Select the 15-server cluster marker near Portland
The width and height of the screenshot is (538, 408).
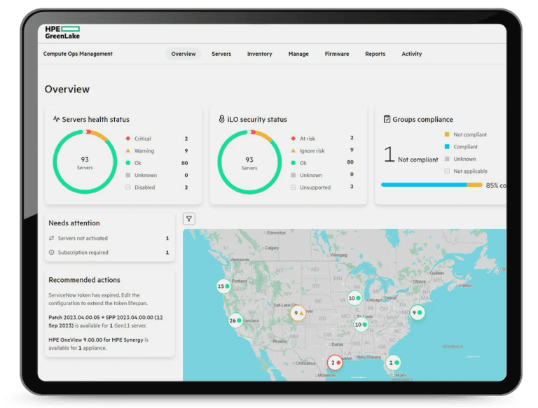point(223,286)
